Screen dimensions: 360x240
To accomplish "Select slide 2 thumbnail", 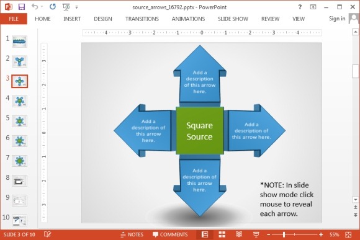I will pos(19,61).
